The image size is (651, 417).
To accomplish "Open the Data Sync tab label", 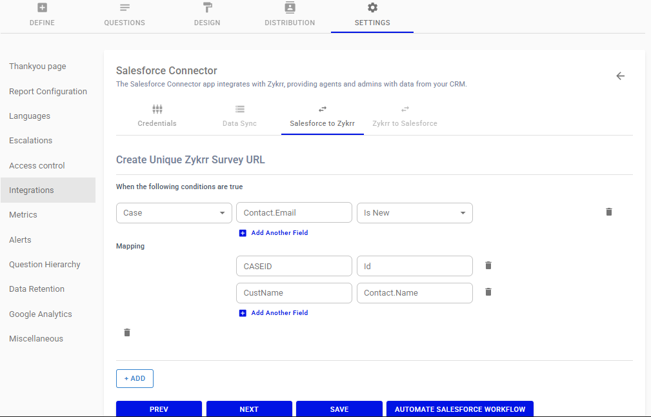I will pyautogui.click(x=239, y=123).
